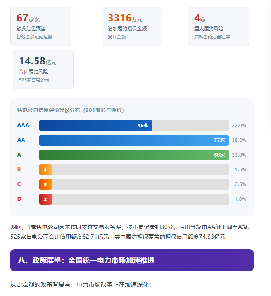
Task: Click the 67家次 red warning stat card
Action: pos(41,26)
